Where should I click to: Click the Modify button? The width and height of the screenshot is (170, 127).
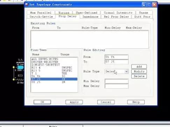139,72
